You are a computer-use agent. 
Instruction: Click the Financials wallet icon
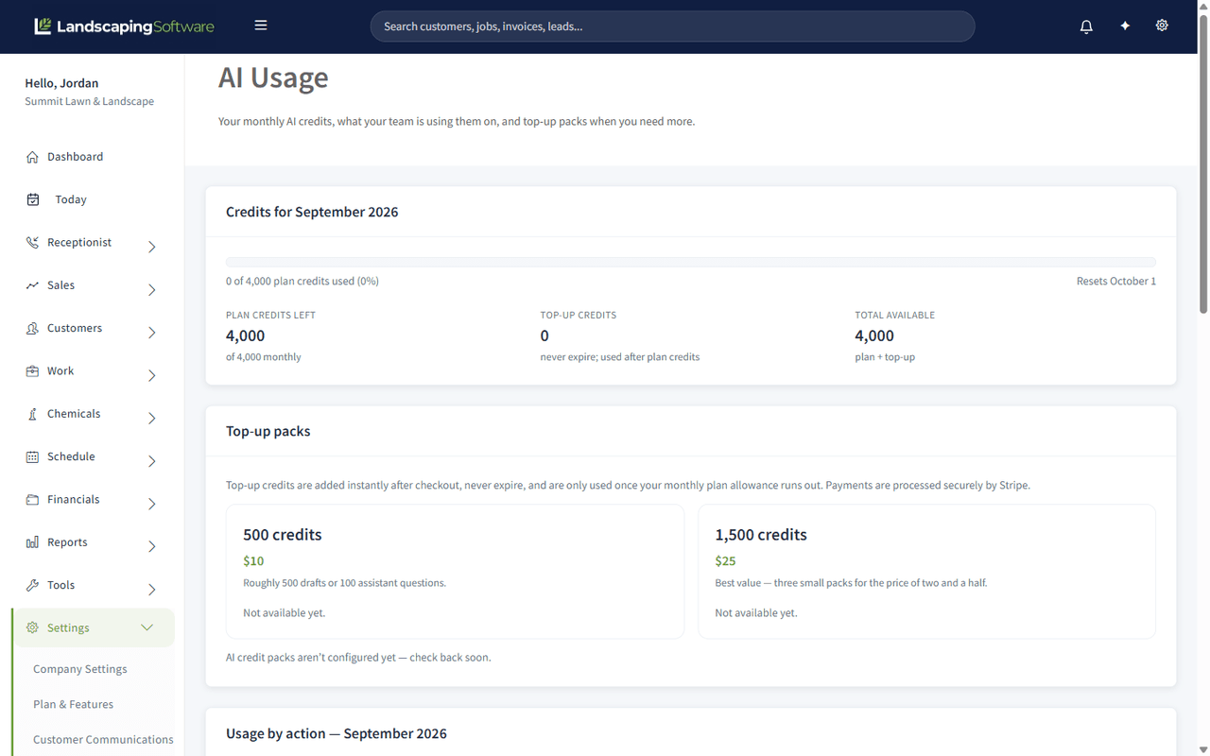point(32,500)
